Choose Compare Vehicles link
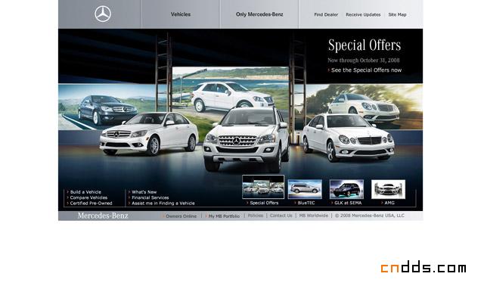Screen dimensions: 484x286 88,197
